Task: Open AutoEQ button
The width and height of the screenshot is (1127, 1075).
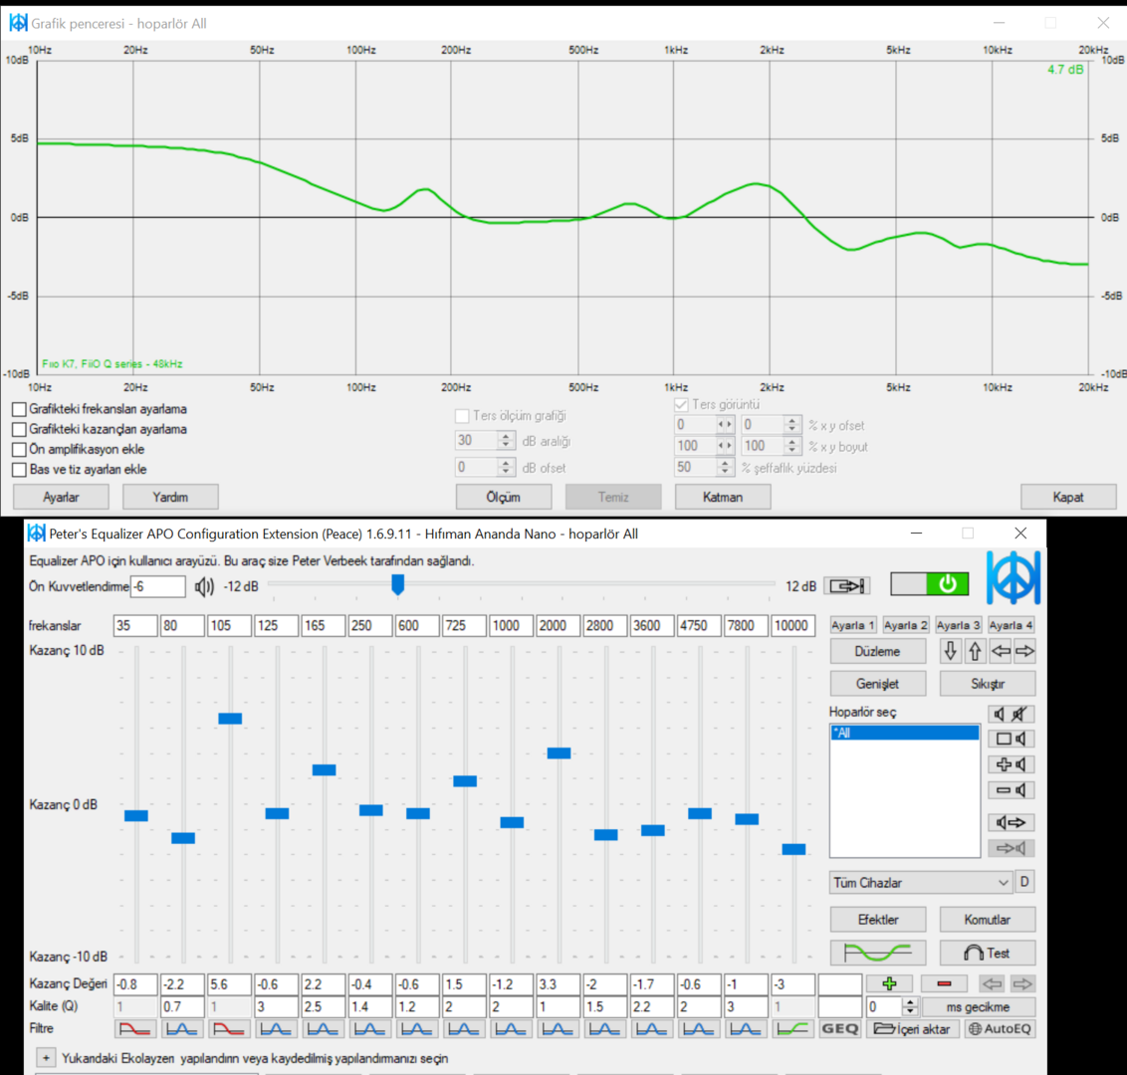Action: (x=1000, y=1029)
